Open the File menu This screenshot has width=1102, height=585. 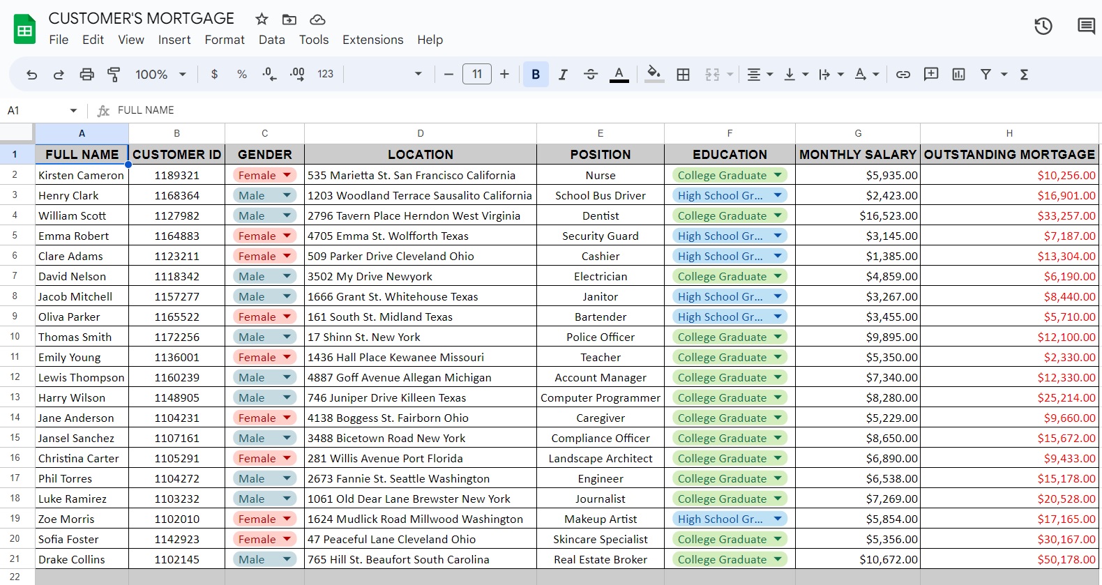(59, 40)
